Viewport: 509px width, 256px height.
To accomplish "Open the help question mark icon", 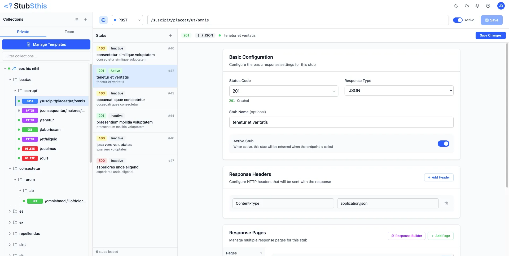I will [488, 6].
